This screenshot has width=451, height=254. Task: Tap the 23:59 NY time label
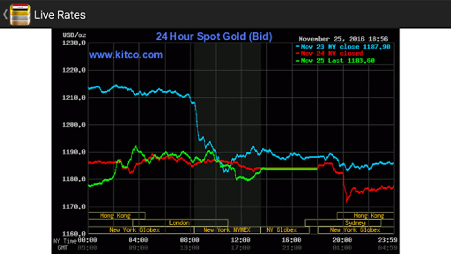[388, 240]
